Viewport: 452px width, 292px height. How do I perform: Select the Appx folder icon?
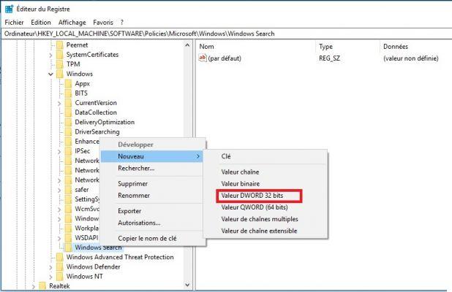(x=68, y=84)
